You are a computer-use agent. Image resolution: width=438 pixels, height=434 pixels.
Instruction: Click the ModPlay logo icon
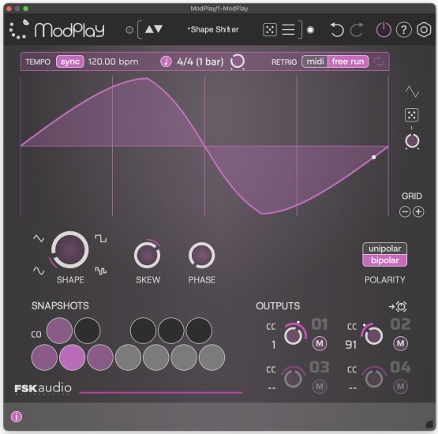[x=19, y=29]
